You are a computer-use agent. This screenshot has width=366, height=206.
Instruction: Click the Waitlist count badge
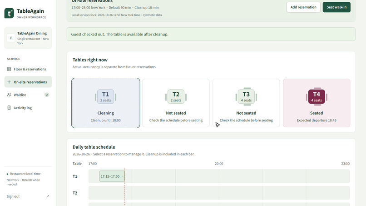[x=47, y=95]
